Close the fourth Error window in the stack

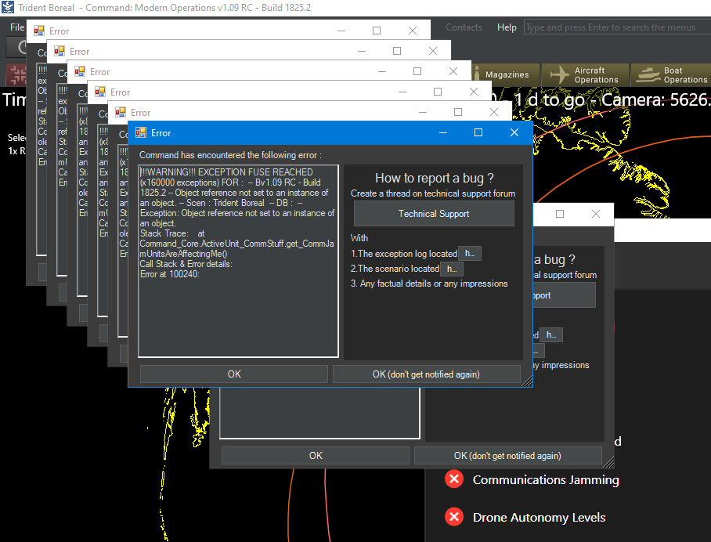pos(474,92)
